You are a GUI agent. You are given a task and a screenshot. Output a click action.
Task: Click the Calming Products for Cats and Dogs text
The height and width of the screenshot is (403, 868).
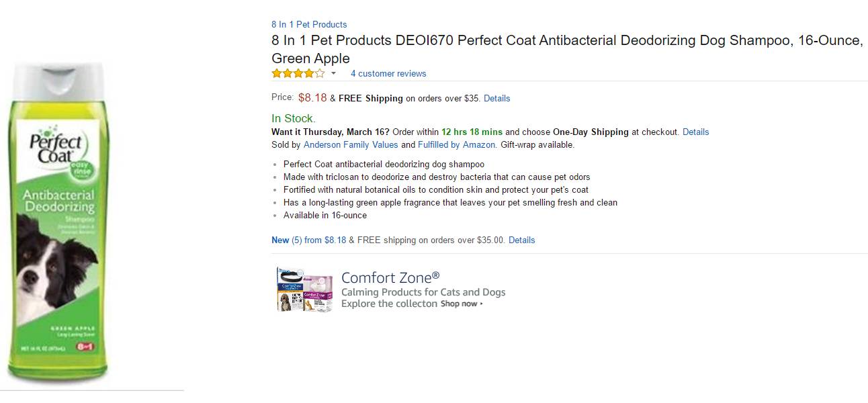pyautogui.click(x=423, y=292)
